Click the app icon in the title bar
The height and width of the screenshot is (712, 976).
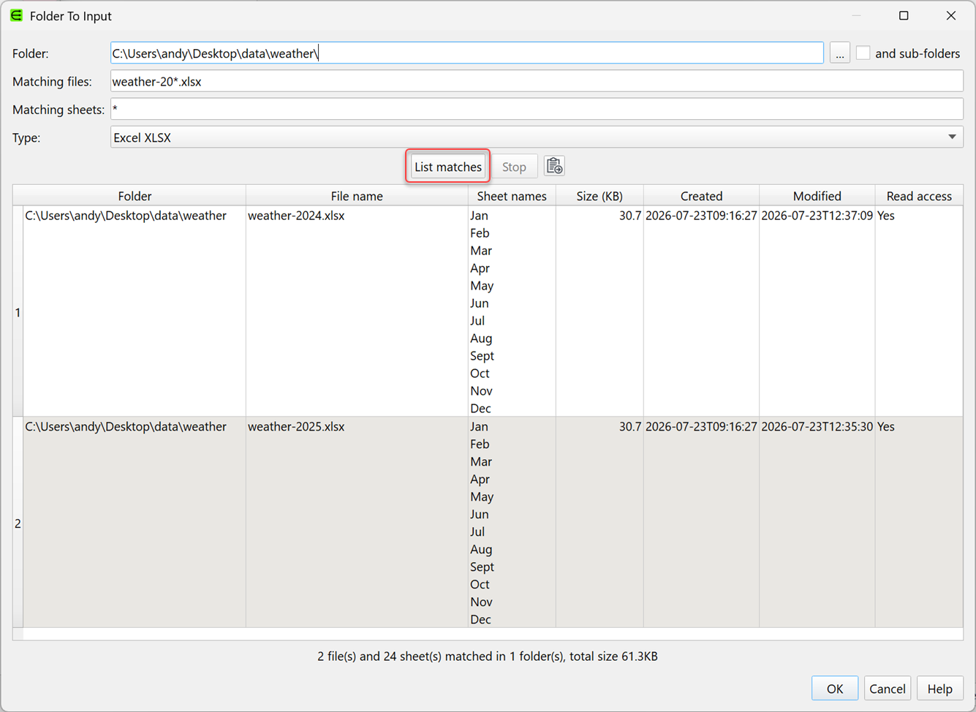(x=16, y=15)
